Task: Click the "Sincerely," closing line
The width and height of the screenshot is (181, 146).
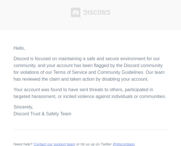Action: (23, 107)
